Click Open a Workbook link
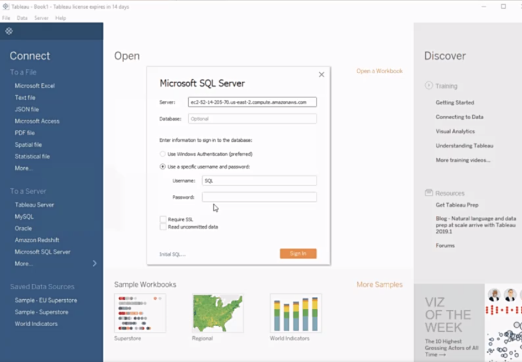Viewport: 522px width, 362px height. pos(379,71)
